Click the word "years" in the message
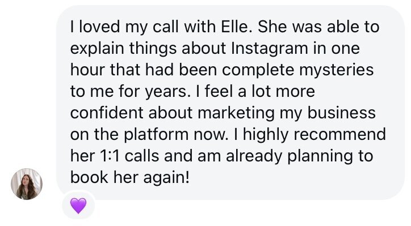The image size is (411, 226). click(x=168, y=92)
